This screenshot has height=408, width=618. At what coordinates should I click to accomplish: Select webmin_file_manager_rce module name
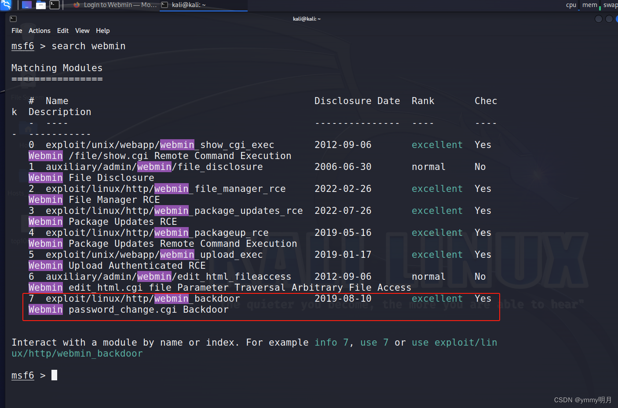pos(166,189)
